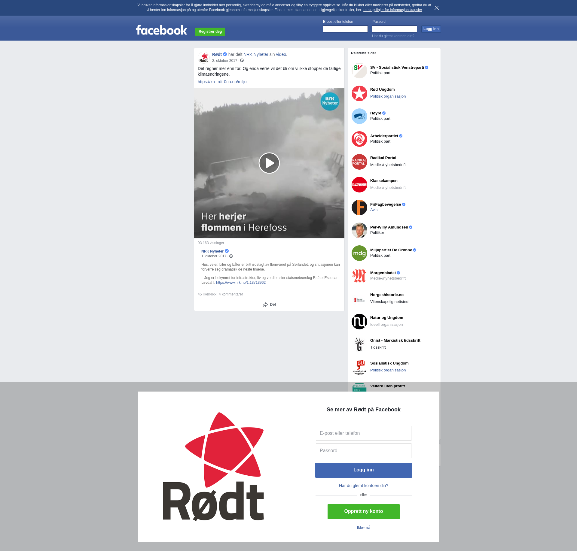The width and height of the screenshot is (577, 551).
Task: Click 4 kommentarer count
Action: [231, 294]
